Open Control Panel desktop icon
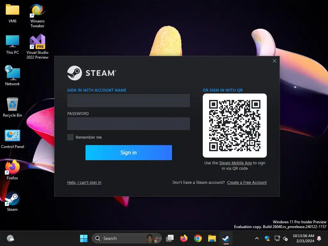Image resolution: width=328 pixels, height=246 pixels. coord(12,139)
